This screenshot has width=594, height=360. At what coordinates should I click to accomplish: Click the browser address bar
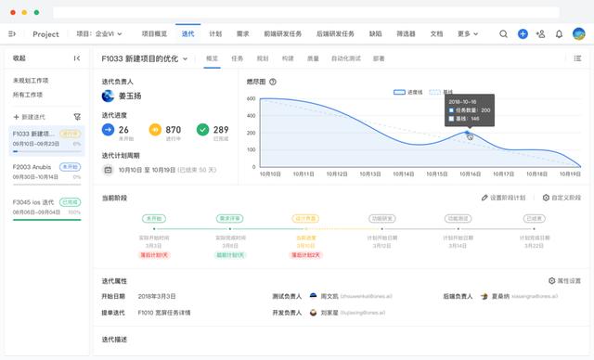pyautogui.click(x=306, y=12)
